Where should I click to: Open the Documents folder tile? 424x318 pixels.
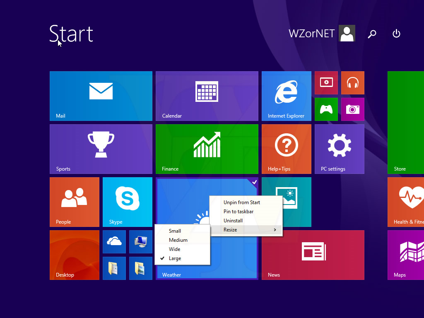point(114,268)
